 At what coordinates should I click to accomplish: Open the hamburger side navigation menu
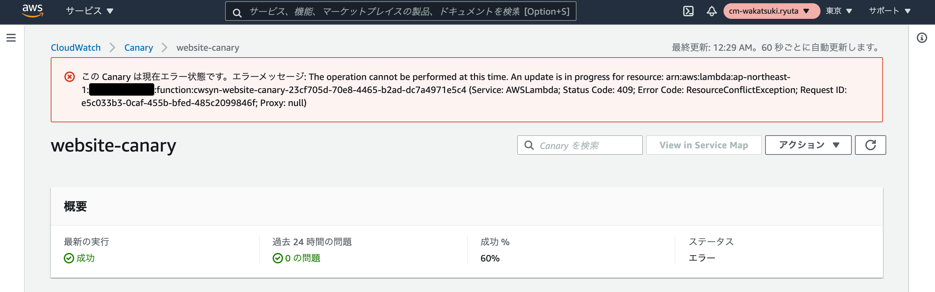tap(11, 38)
